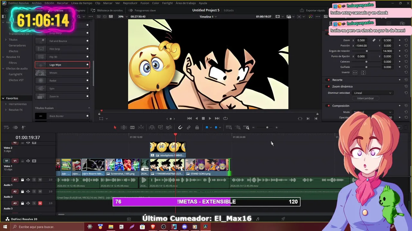
Task: Open the Fusion menu
Action: coord(145,3)
